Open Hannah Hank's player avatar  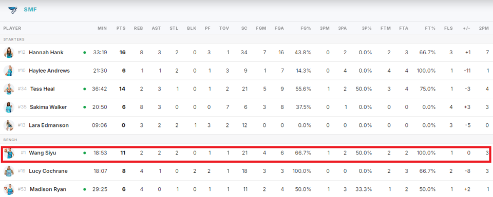9,52
